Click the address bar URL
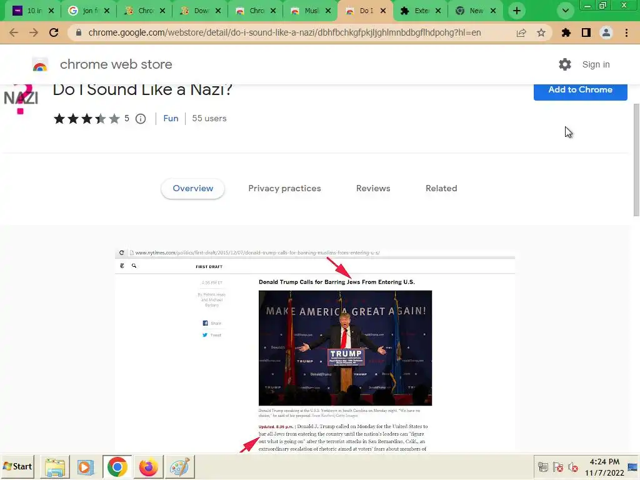Image resolution: width=640 pixels, height=480 pixels. click(284, 32)
